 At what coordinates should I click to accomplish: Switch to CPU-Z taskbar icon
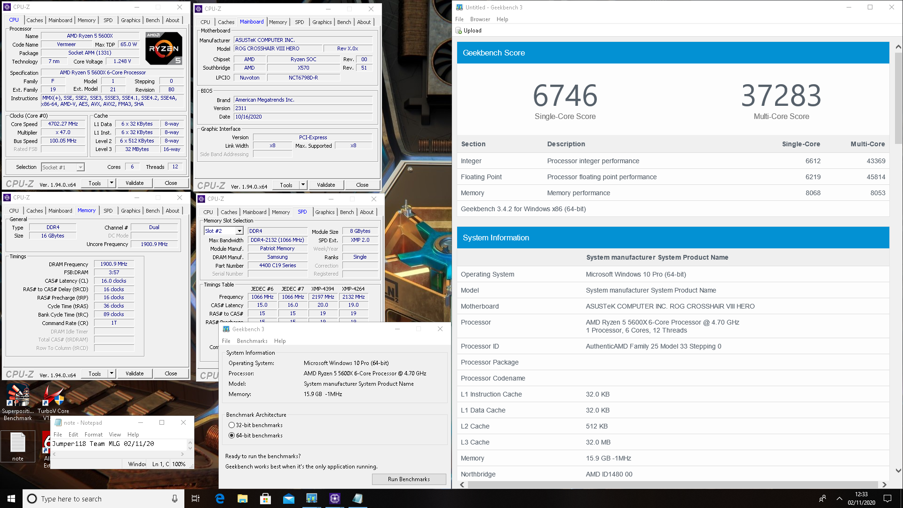[335, 499]
